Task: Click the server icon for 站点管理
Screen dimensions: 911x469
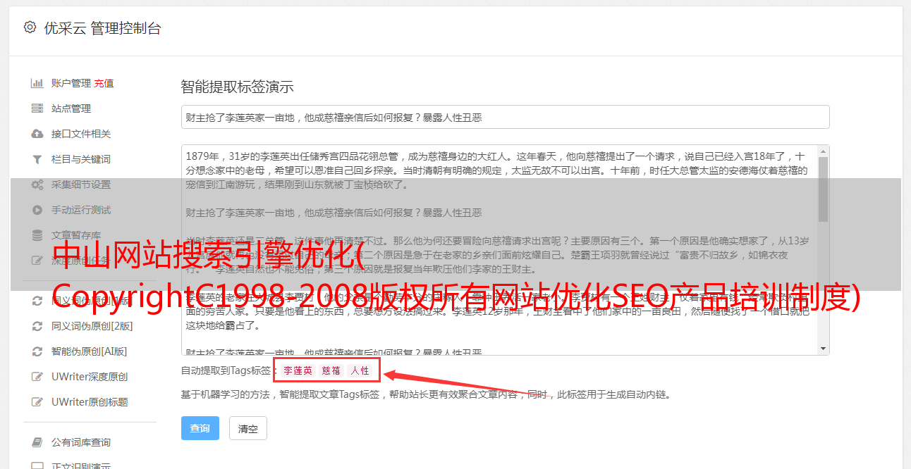Action: tap(37, 108)
